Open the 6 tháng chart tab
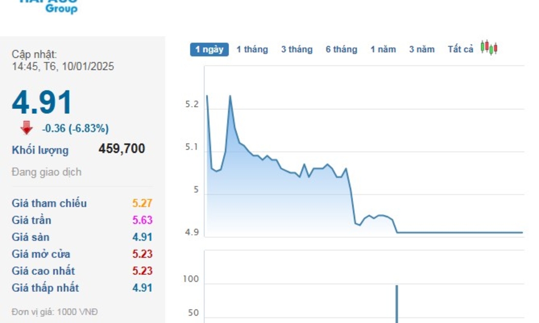Viewport: 539px width, 323px height. tap(341, 49)
